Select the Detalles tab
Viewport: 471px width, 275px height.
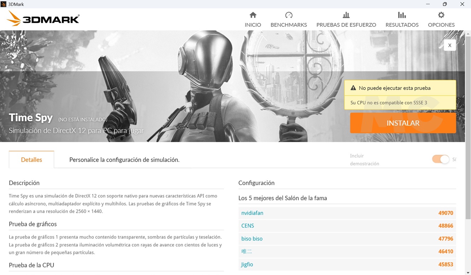[31, 160]
